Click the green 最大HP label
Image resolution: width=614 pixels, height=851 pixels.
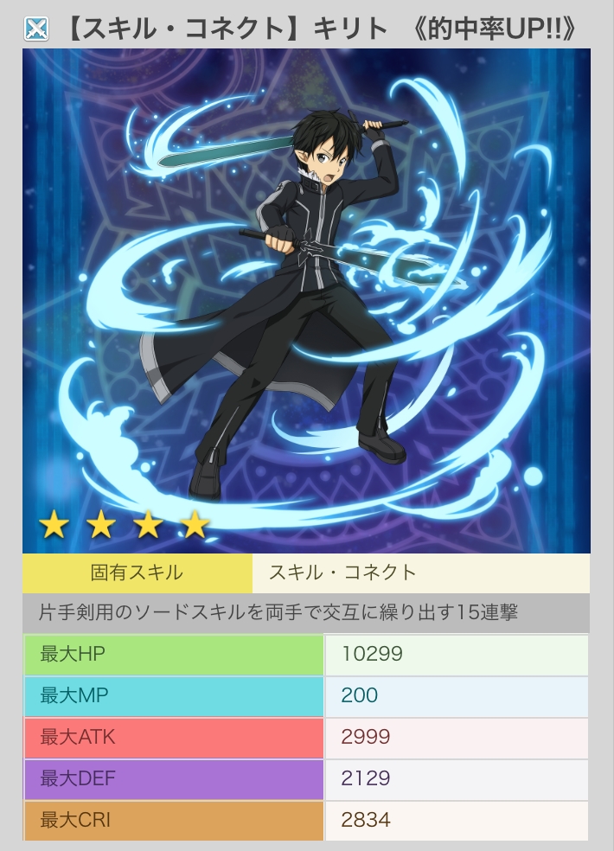[174, 654]
